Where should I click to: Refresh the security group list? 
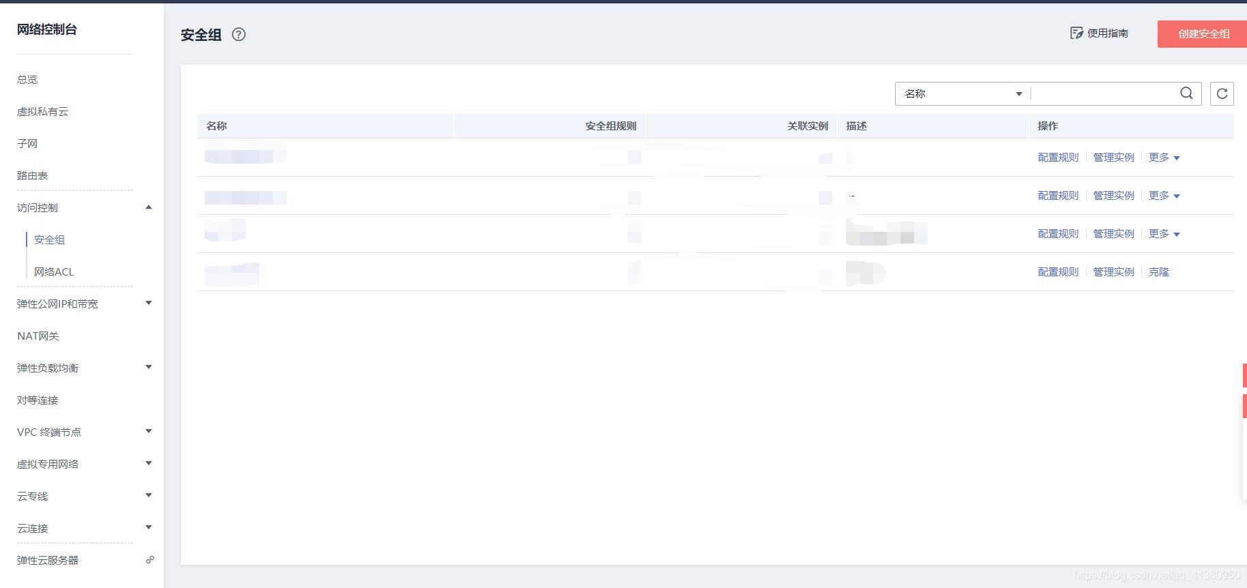pos(1222,94)
